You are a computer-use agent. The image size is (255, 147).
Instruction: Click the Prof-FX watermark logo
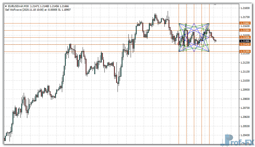click(x=239, y=140)
